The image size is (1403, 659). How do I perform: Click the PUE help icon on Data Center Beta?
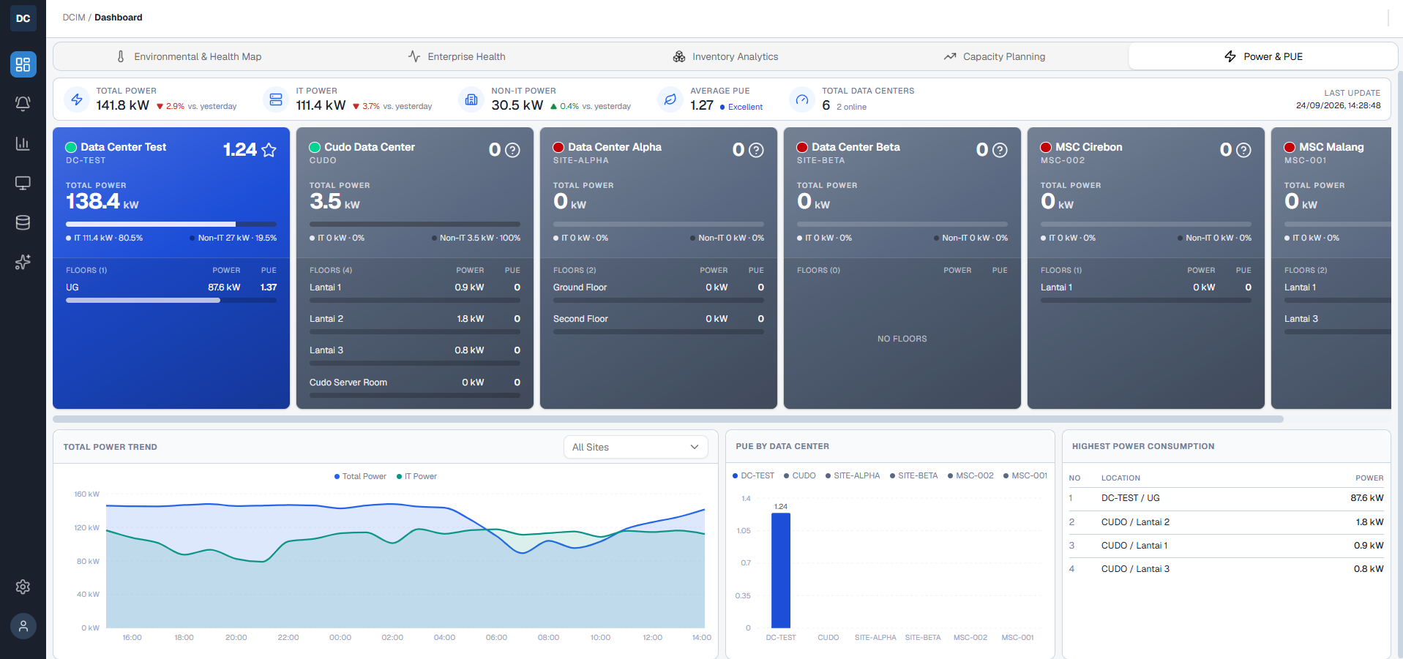click(1000, 150)
